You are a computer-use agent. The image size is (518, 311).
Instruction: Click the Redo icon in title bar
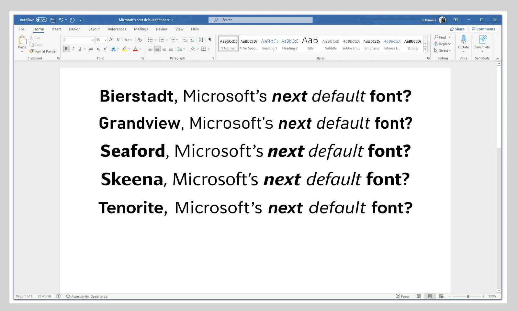[x=72, y=20]
